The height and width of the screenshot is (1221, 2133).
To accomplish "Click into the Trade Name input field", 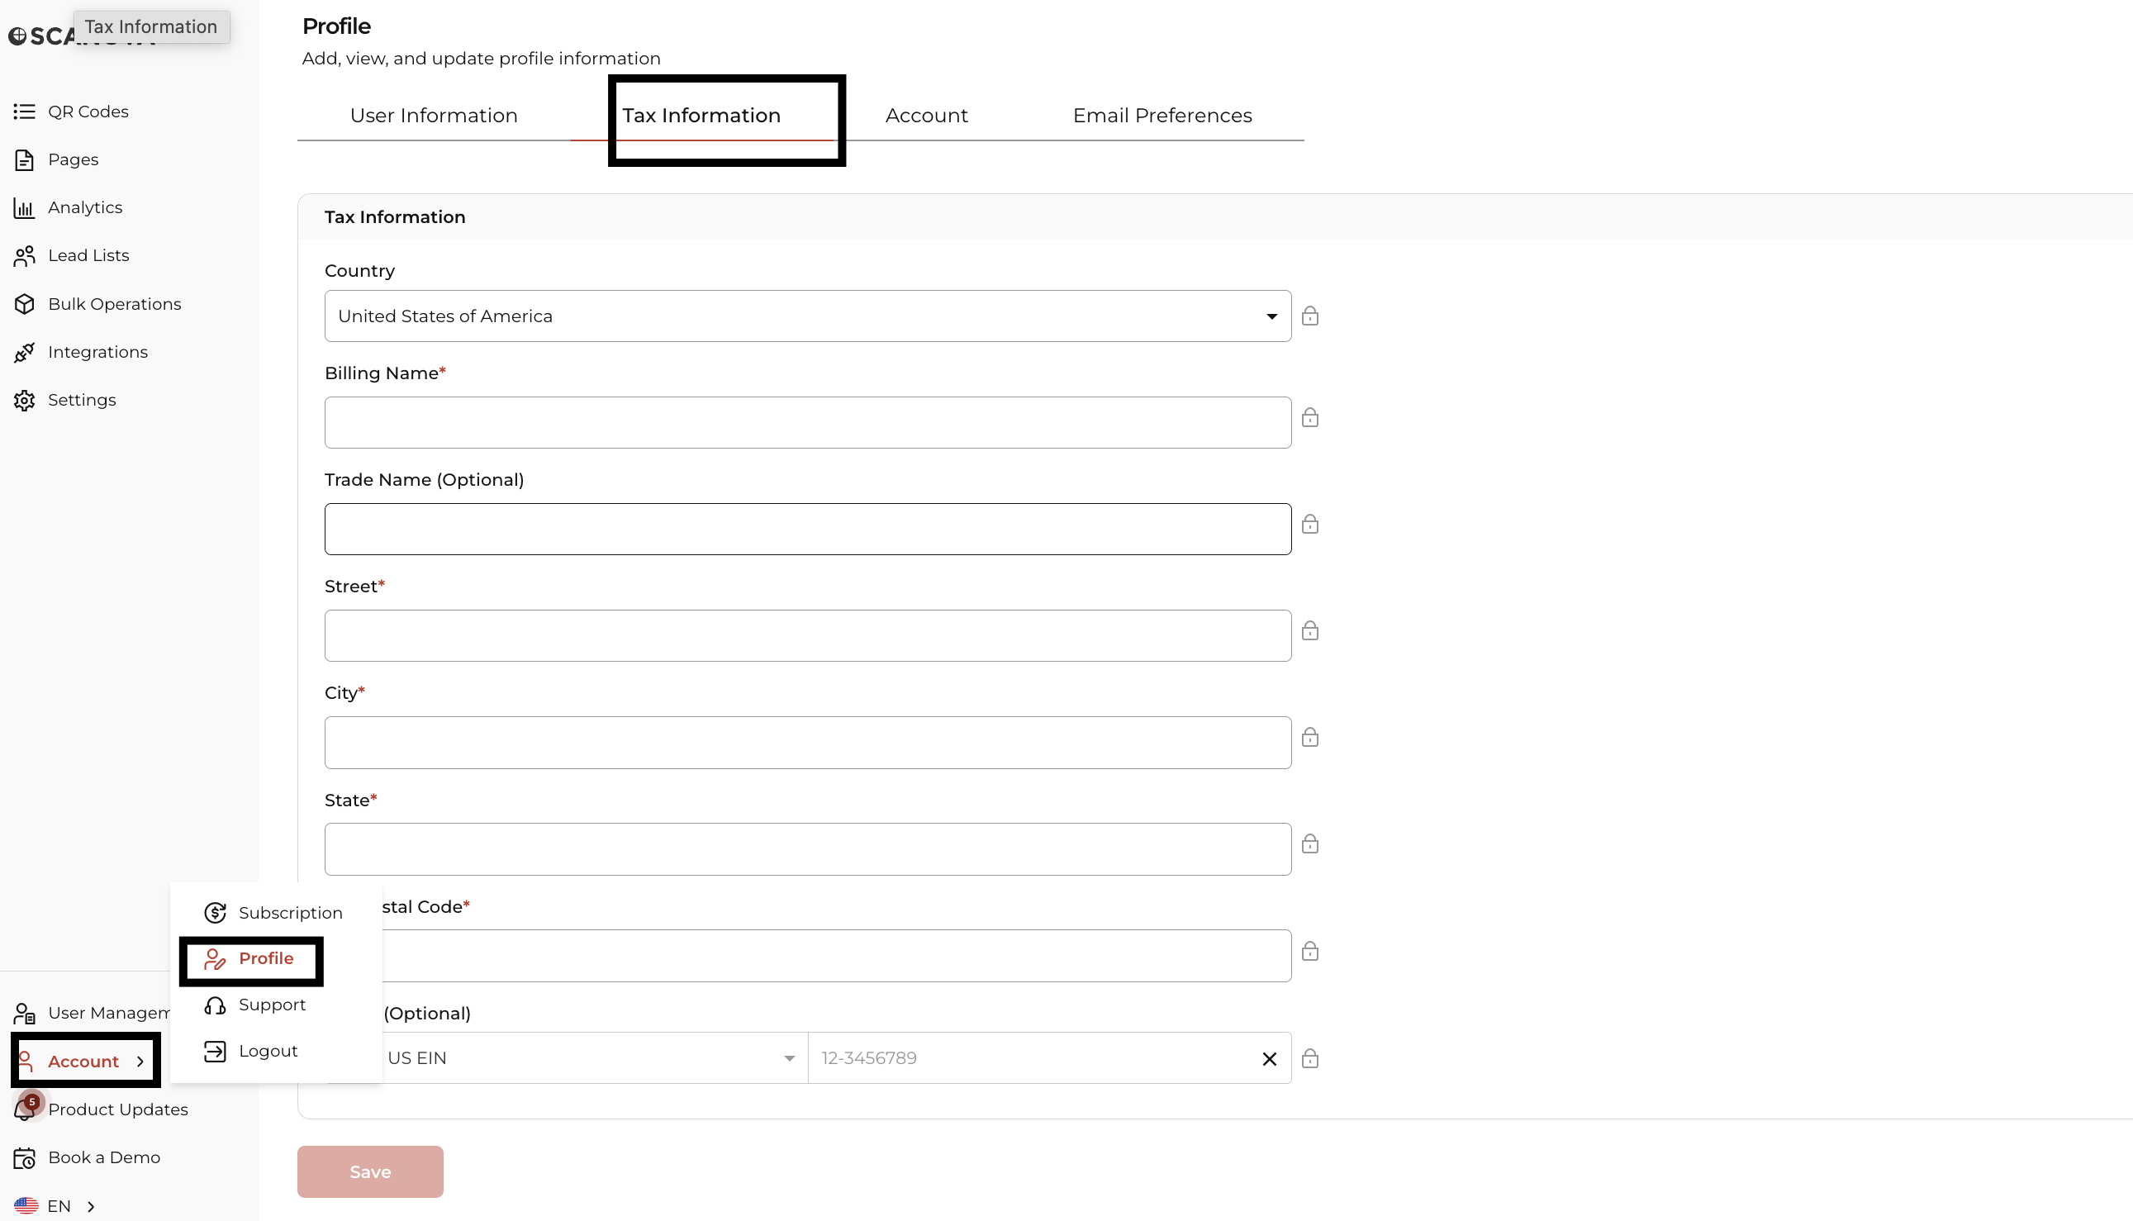I will coord(806,530).
